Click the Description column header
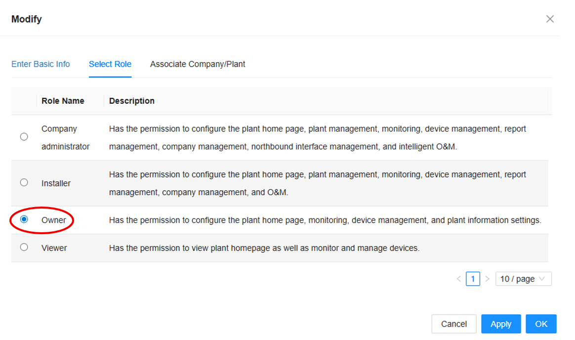The height and width of the screenshot is (340, 575). point(132,101)
